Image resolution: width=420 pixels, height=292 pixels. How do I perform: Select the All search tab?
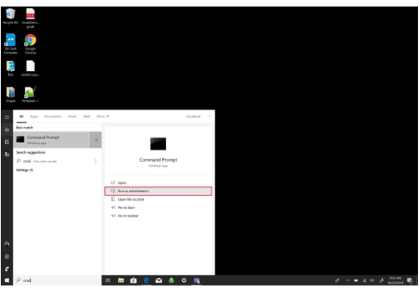tap(21, 117)
